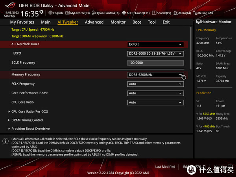236x177 pixels.
Task: Open the Tool tab
Action: [152, 22]
